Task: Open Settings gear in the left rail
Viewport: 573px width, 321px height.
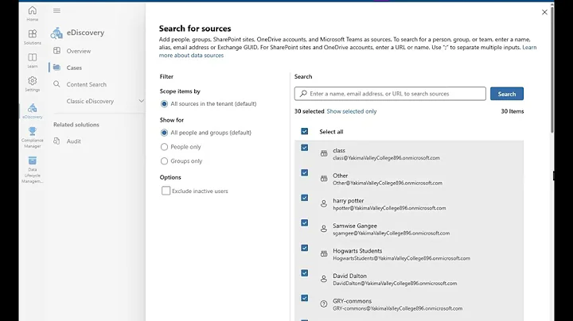Action: pos(32,84)
